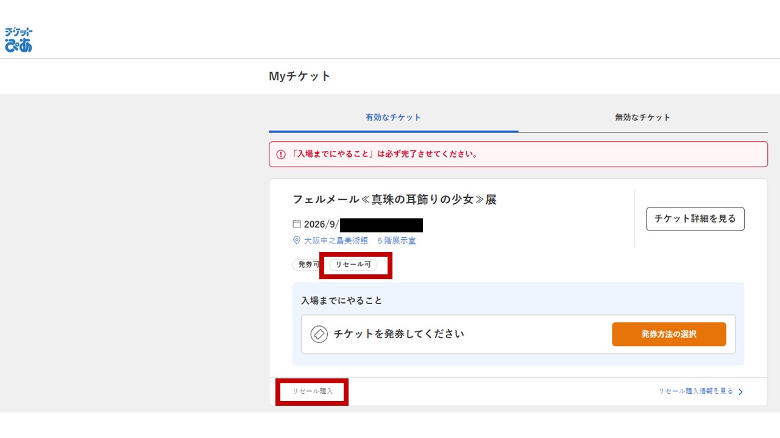Screen dimensions: 780x438
Task: Open the 大阪中之島美術館 5階展示室 venue link
Action: click(360, 241)
